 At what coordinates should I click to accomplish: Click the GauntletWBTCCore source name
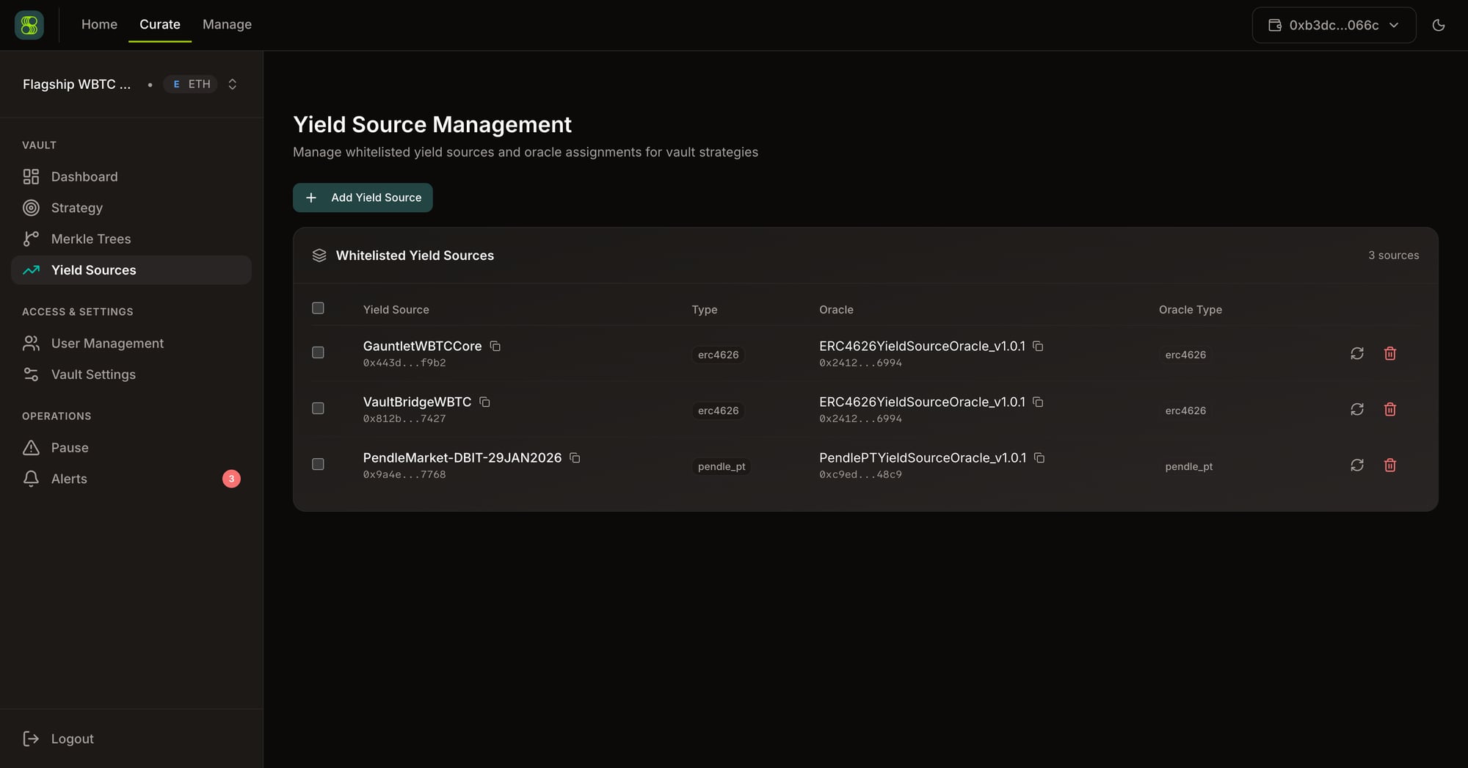click(x=422, y=346)
